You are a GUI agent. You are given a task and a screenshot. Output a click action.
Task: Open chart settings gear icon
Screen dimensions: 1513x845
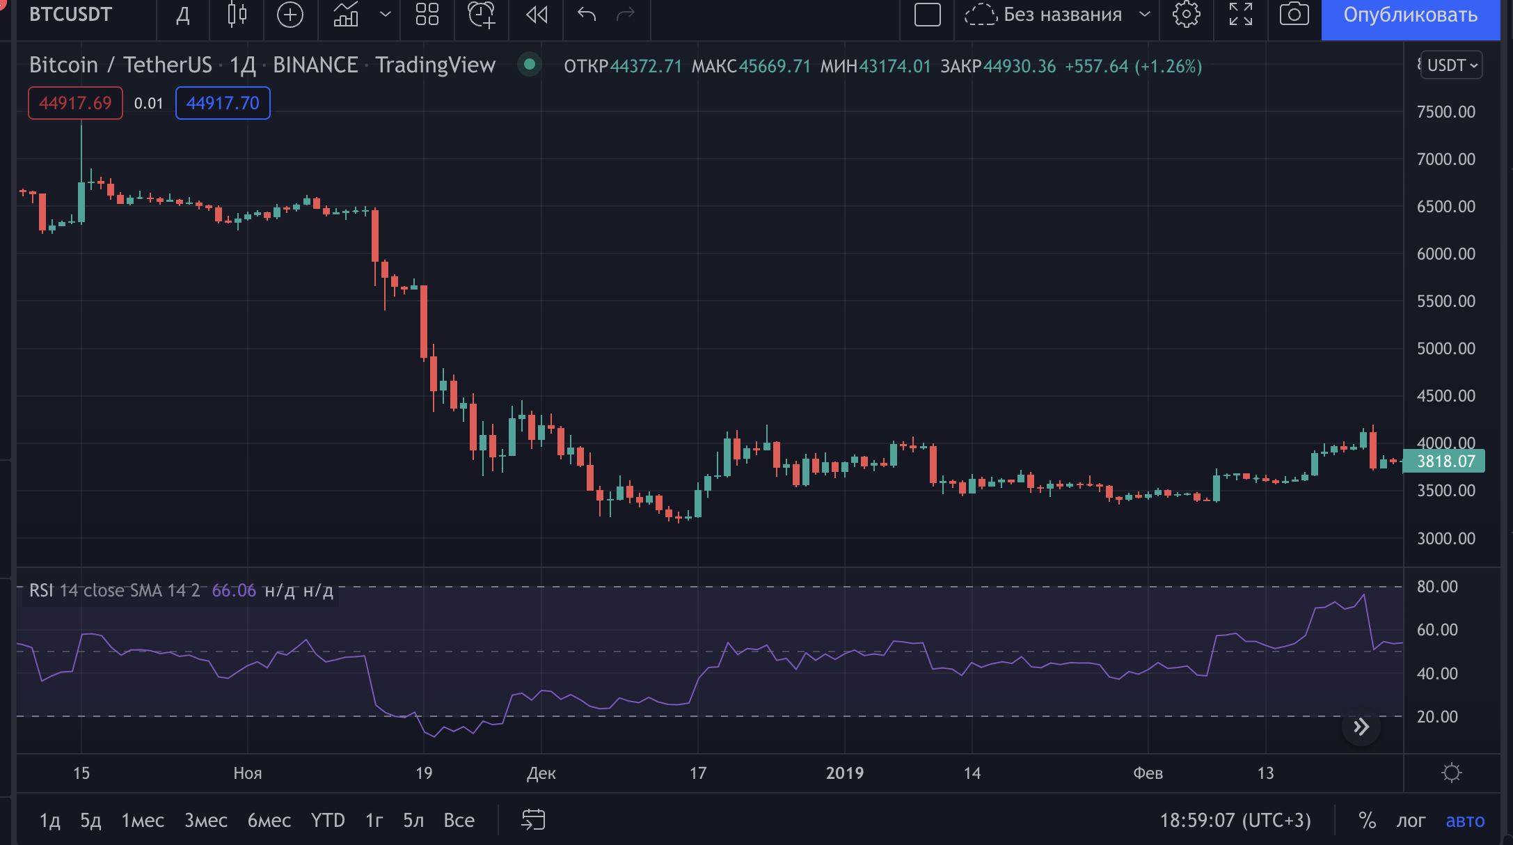1186,15
